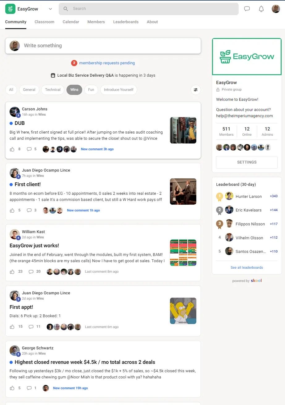Open the post filter settings icon
285x405 pixels.
point(196,90)
